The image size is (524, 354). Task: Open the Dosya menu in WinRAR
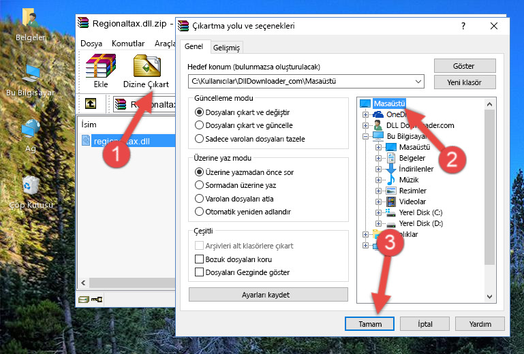click(x=91, y=44)
